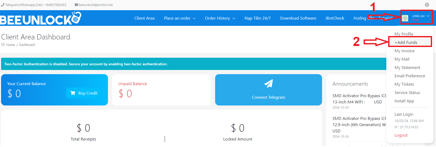Click the Last Login label
Viewport: 436px width, 147px height.
click(404, 114)
